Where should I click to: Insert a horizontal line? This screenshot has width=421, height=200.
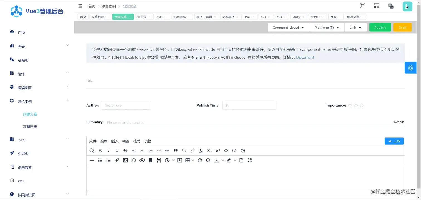click(92, 160)
